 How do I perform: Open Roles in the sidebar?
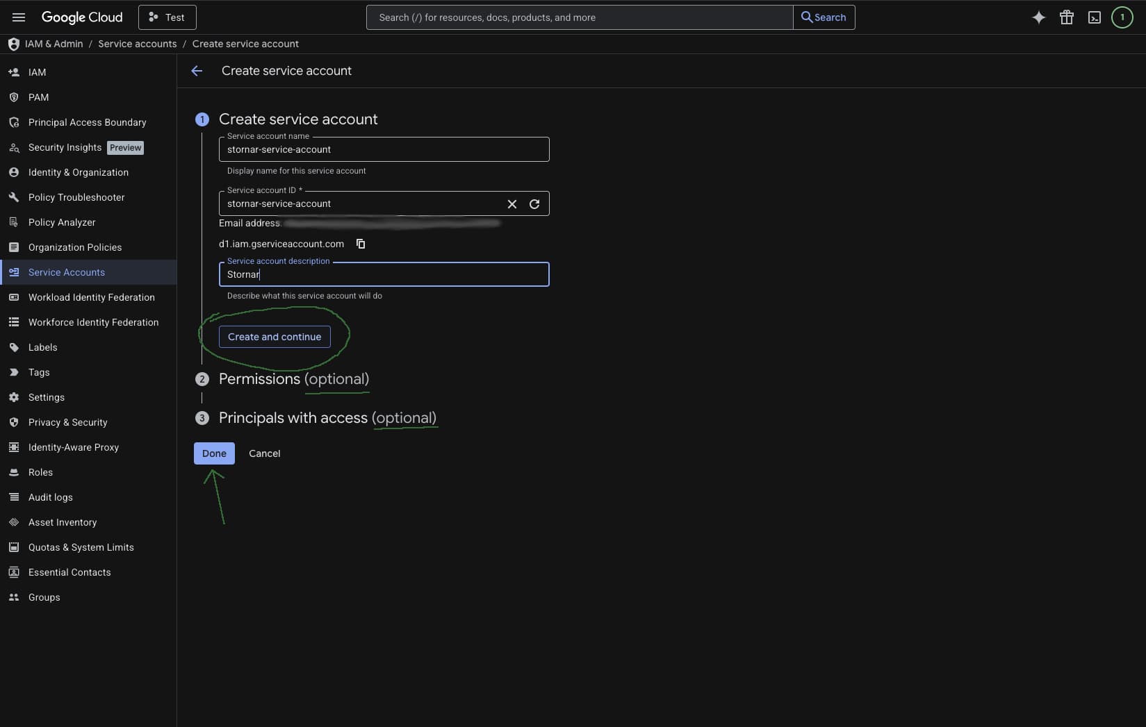tap(88, 472)
